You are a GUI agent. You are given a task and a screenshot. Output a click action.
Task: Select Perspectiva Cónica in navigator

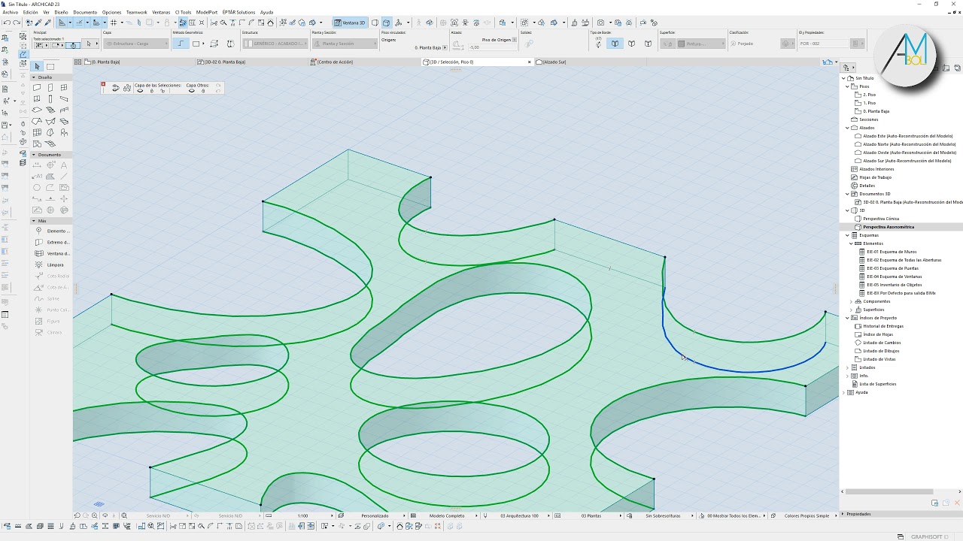point(881,219)
